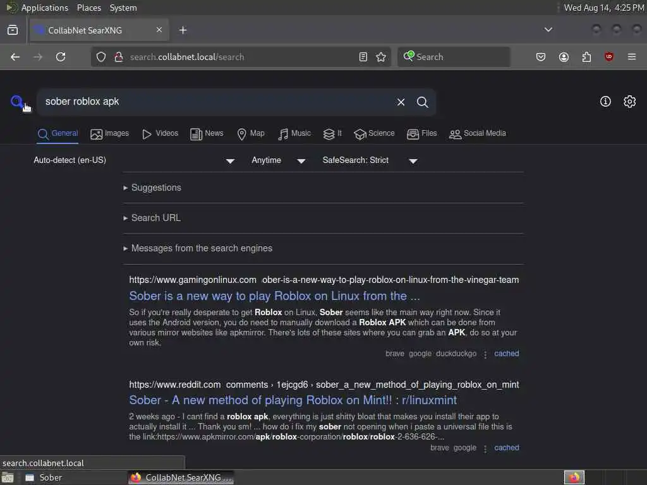Image resolution: width=647 pixels, height=485 pixels.
Task: Open a new browser tab
Action: 183,30
